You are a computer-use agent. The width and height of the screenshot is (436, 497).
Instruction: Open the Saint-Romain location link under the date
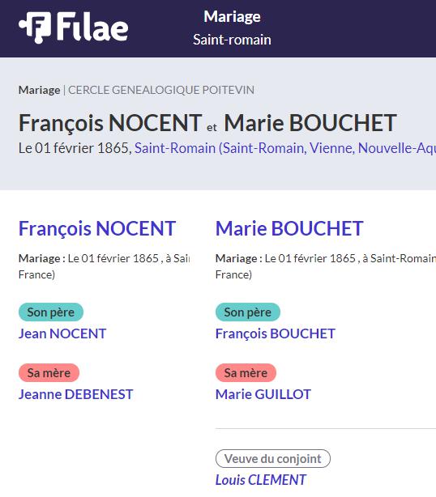point(285,148)
